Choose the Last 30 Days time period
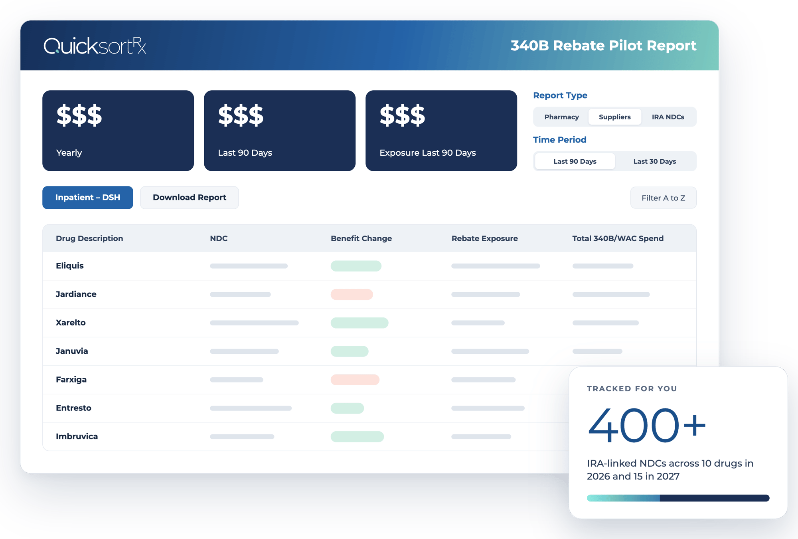798x539 pixels. point(654,161)
